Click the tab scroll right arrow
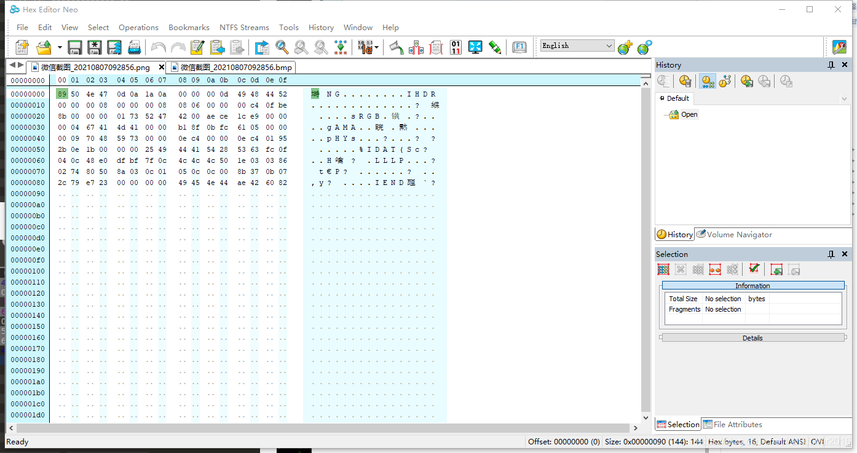Image resolution: width=857 pixels, height=453 pixels. (21, 65)
